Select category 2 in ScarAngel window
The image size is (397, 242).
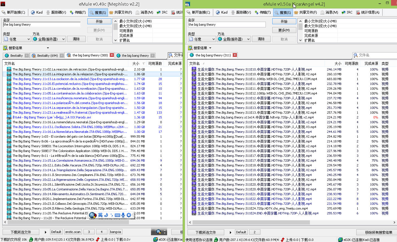point(254,232)
